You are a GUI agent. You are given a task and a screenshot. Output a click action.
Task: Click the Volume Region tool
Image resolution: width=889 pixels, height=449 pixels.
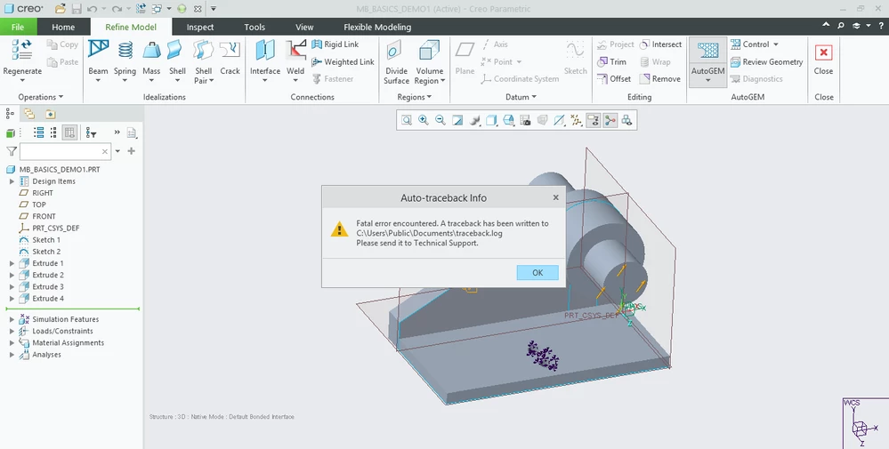point(429,61)
